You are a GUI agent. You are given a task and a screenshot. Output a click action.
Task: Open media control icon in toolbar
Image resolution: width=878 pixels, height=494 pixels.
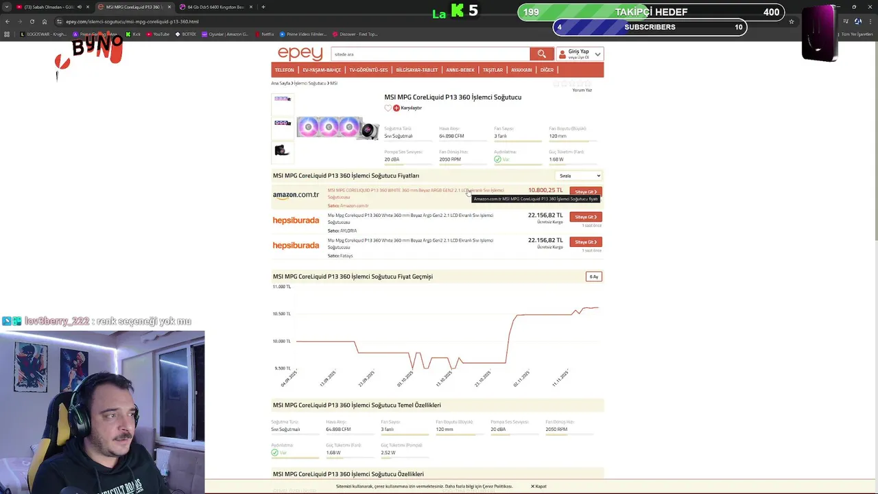[x=845, y=21]
